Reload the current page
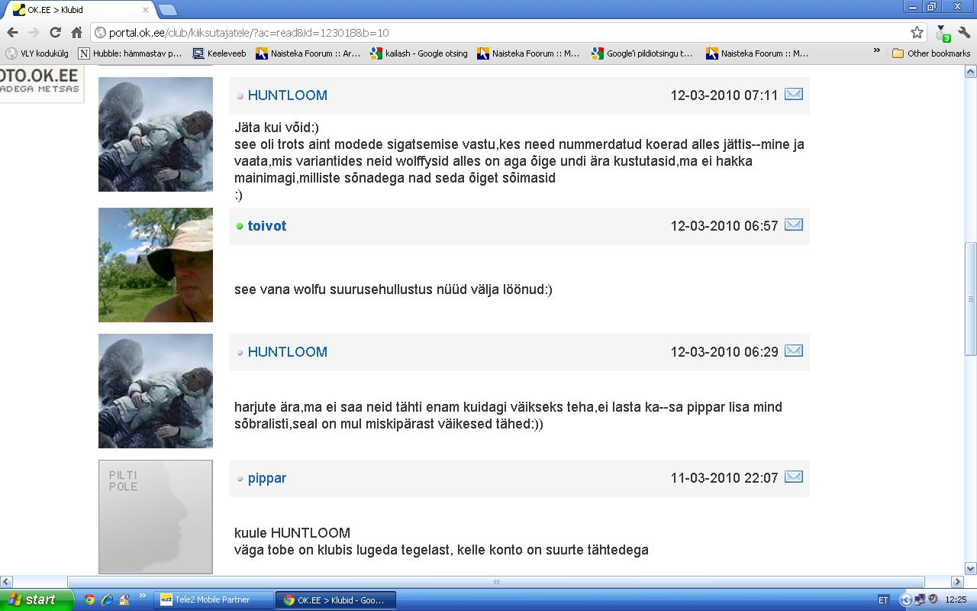 (x=55, y=33)
